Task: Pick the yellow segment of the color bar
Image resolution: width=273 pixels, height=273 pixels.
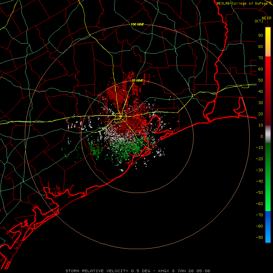Action: point(268,42)
